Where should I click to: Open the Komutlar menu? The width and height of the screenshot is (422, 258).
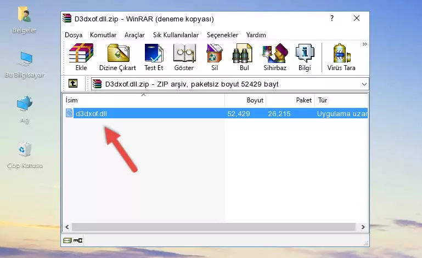point(103,35)
